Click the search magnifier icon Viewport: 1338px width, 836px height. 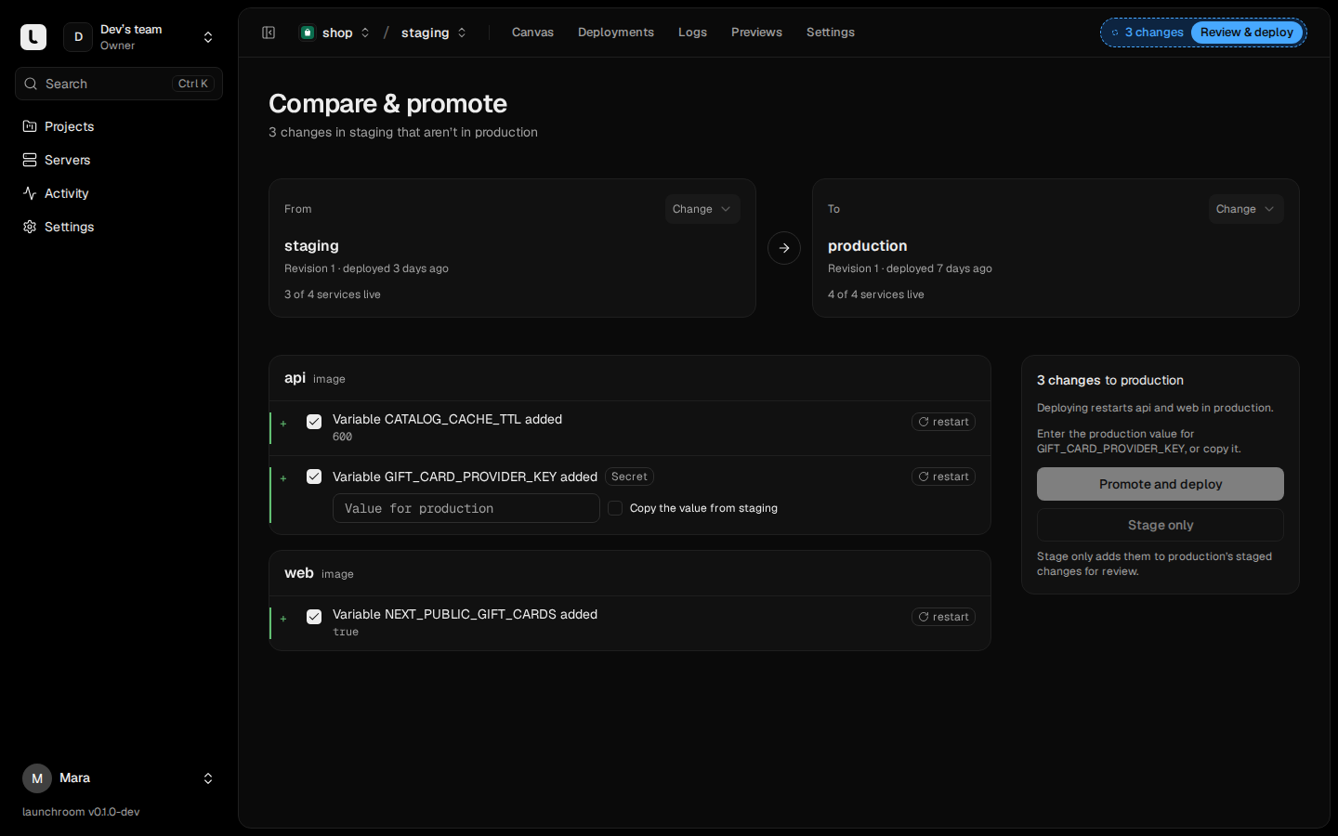point(31,84)
